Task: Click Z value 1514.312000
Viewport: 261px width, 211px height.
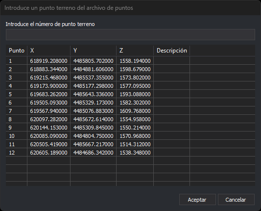Action: point(135,144)
